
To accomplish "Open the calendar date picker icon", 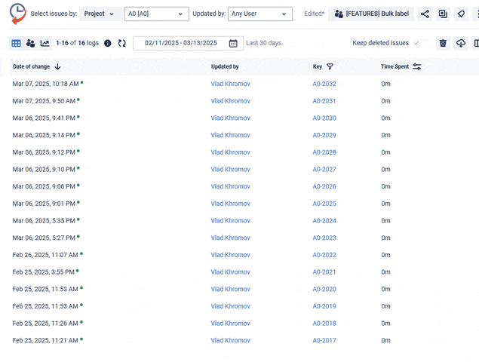I will click(x=233, y=44).
